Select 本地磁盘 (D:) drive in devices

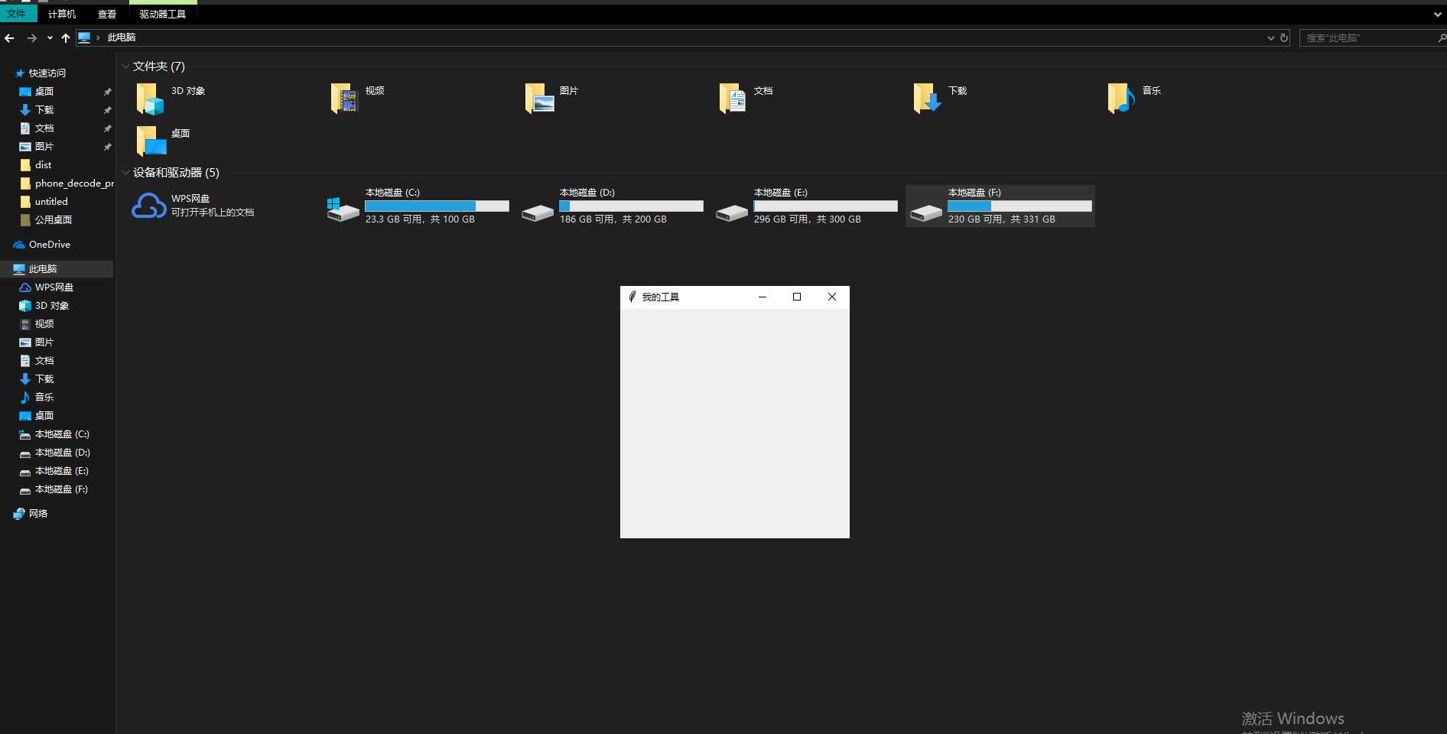click(x=612, y=206)
